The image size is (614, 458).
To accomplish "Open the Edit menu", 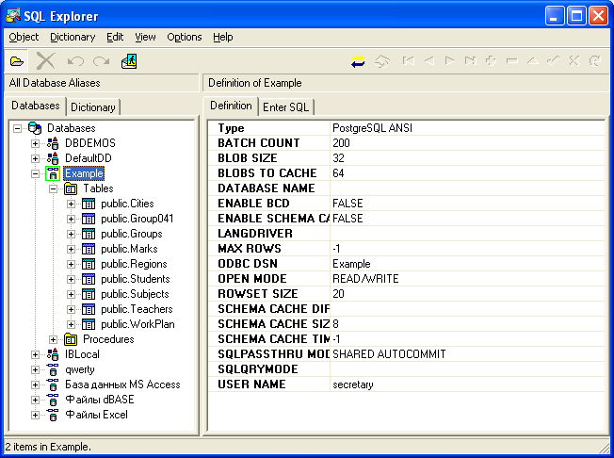I will (115, 37).
